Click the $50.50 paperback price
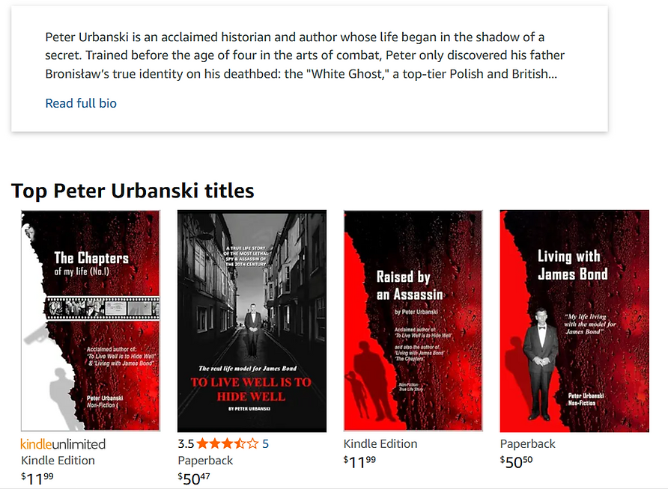The height and width of the screenshot is (489, 668). [516, 462]
